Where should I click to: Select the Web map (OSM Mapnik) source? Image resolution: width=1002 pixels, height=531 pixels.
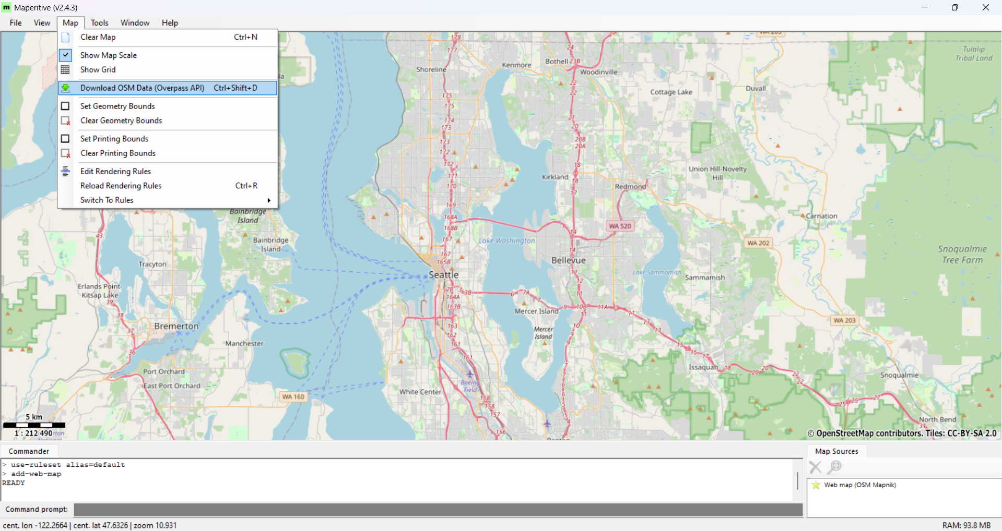tap(859, 485)
